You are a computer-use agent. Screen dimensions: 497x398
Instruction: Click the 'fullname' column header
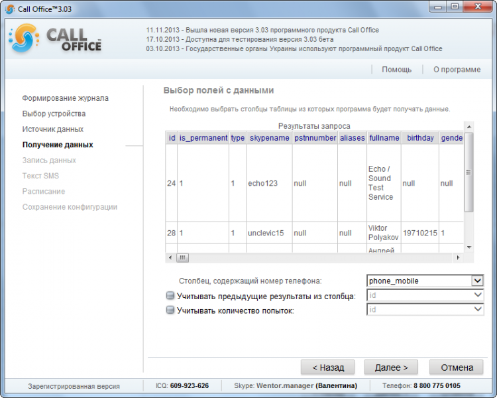(384, 138)
